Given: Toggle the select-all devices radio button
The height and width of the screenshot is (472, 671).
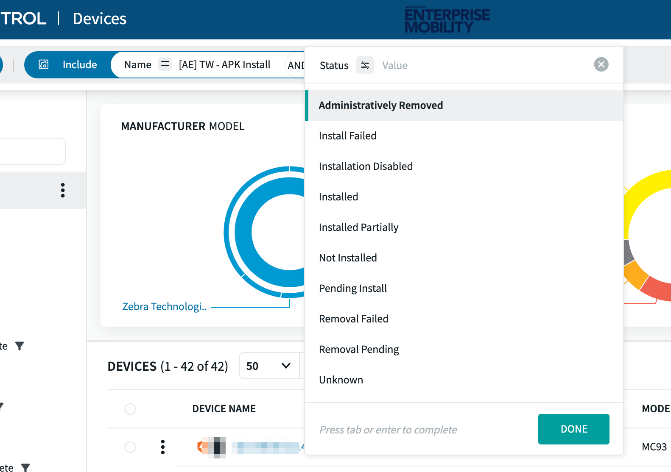Looking at the screenshot, I should [x=130, y=409].
